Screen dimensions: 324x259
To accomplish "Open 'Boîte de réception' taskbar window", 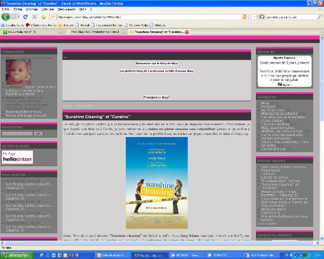I will tap(114, 255).
